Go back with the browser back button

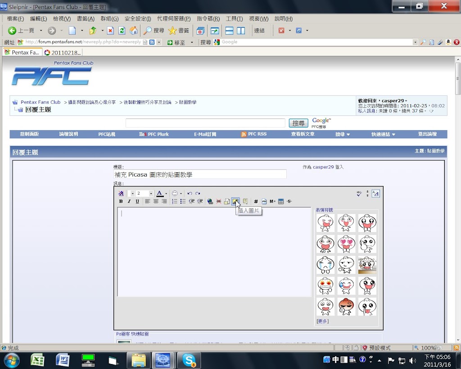pos(21,30)
